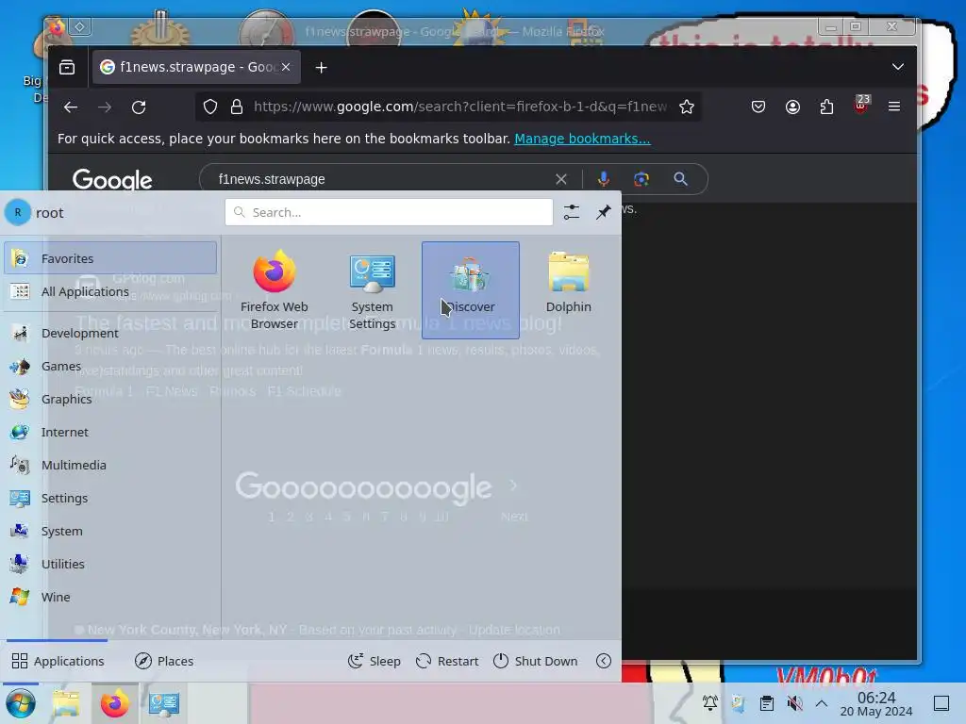Screen dimensions: 966x724
Task: Open Firefox account icon
Action: pos(792,107)
